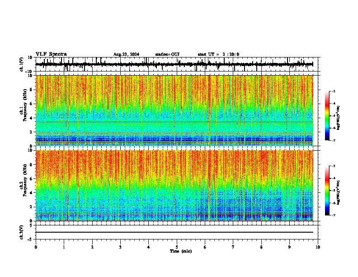
Task: Click the ch.1 spectrogram panel
Action: [174, 110]
